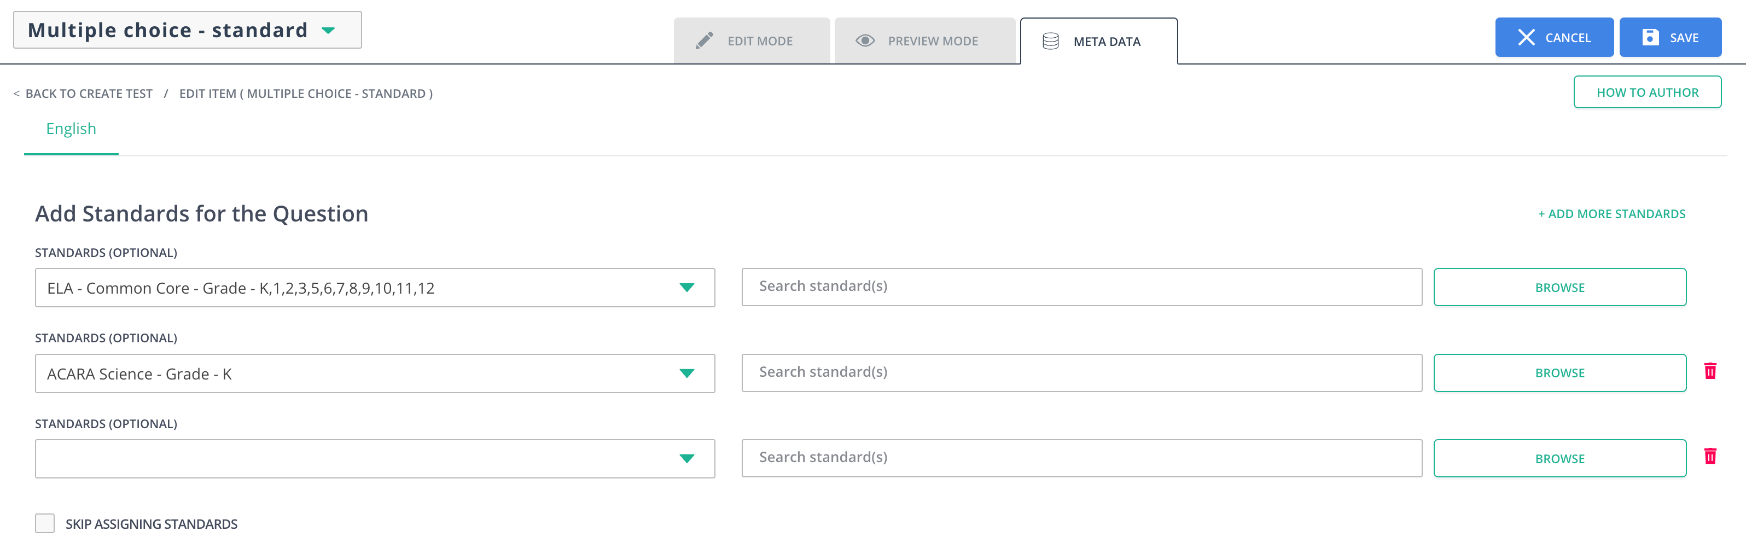Click the database icon in Meta Data tab

[x=1051, y=42]
